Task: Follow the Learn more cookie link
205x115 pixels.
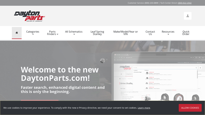Action: click(144, 108)
